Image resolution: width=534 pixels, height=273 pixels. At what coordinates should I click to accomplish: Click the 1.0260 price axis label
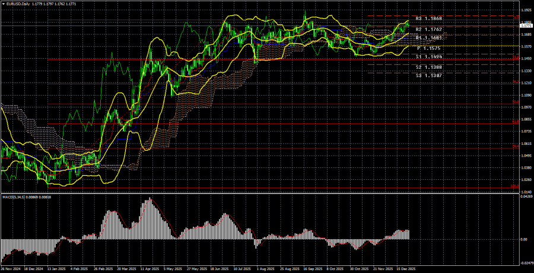pyautogui.click(x=526, y=180)
